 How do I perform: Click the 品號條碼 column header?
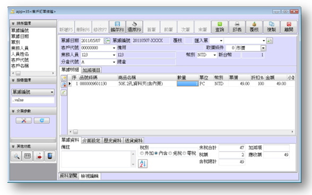click(98, 77)
